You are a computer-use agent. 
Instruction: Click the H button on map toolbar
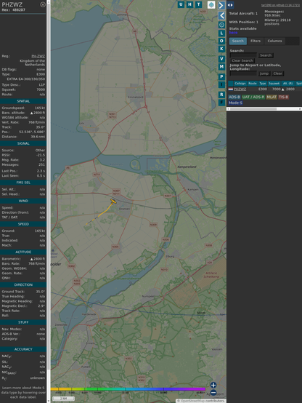[189, 4]
